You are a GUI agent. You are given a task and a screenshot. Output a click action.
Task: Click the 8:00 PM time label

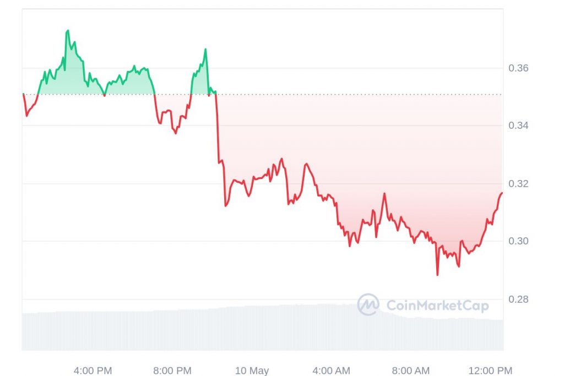[172, 370]
